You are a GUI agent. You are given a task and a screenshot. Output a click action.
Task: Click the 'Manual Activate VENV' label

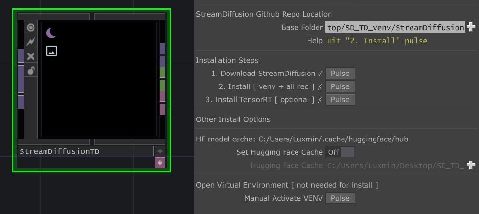point(284,198)
